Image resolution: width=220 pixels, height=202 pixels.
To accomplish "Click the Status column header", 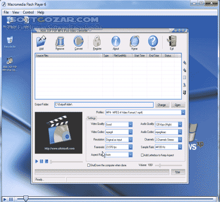I will coord(168,56).
